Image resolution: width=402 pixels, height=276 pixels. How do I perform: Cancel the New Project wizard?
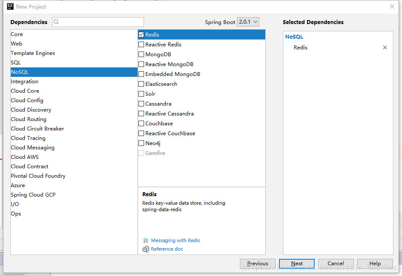336,264
